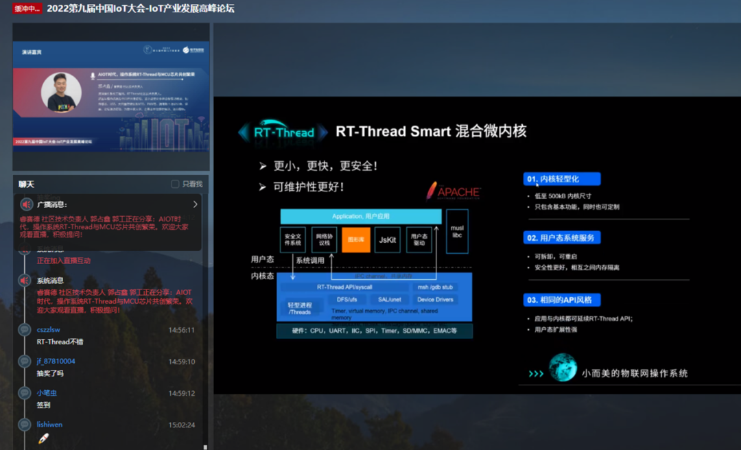This screenshot has width=741, height=450.
Task: Click the speaker video thumbnail
Action: (x=111, y=97)
